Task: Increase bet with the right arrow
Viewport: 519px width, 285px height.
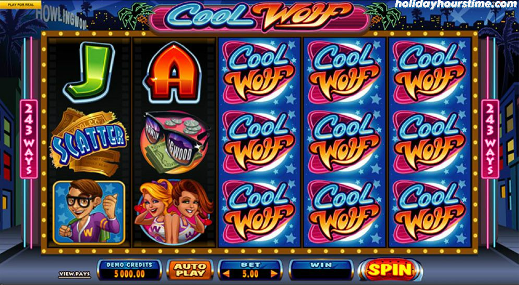Action: coord(274,274)
